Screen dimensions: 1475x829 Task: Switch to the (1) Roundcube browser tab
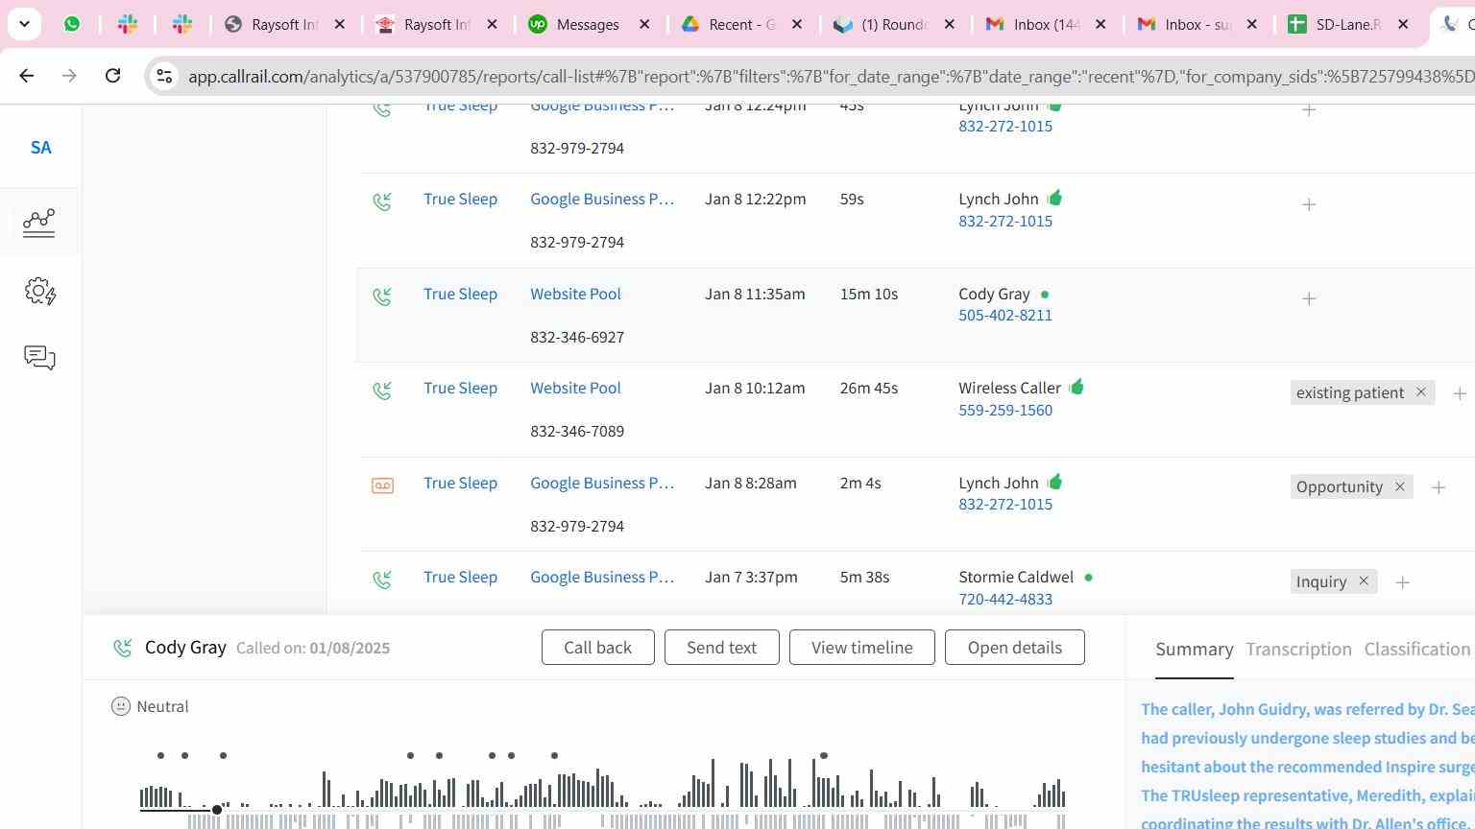[x=895, y=24]
